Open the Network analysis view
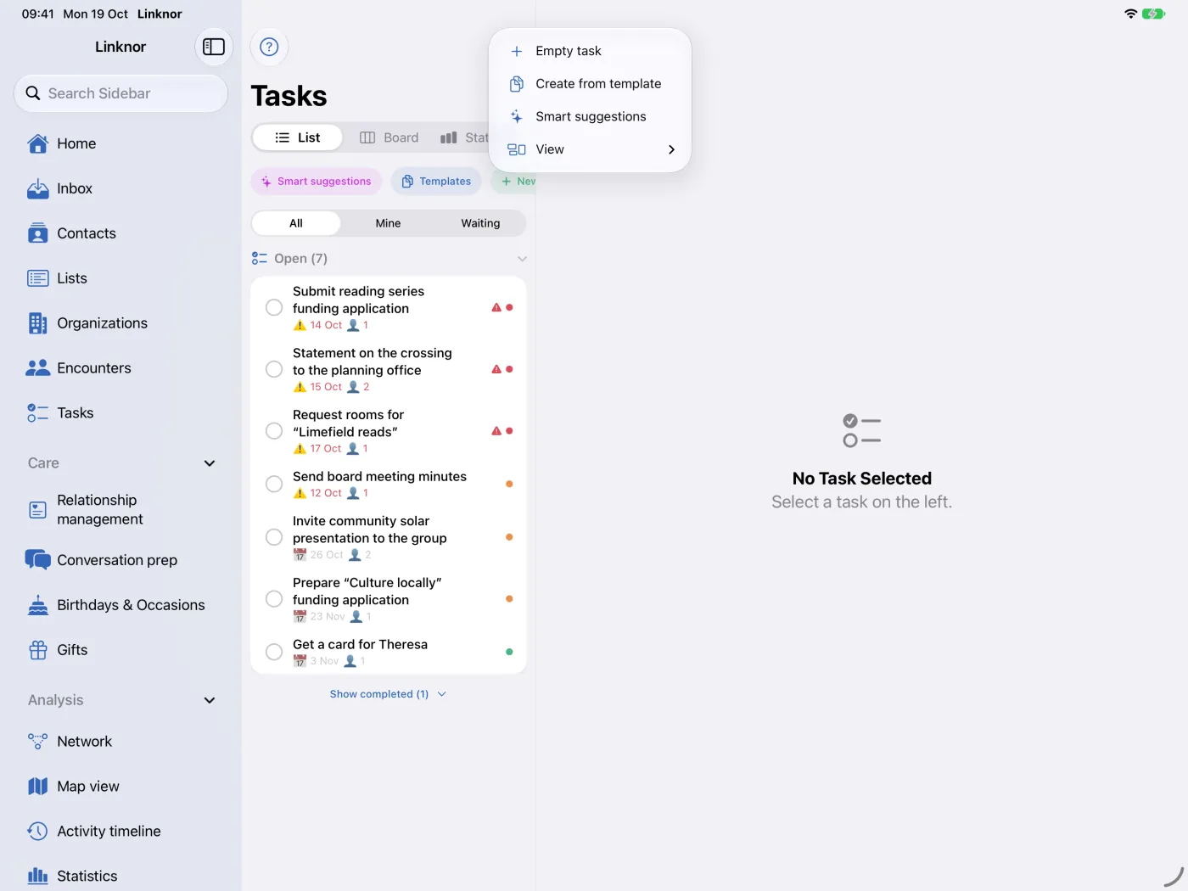The width and height of the screenshot is (1188, 891). coord(120,742)
